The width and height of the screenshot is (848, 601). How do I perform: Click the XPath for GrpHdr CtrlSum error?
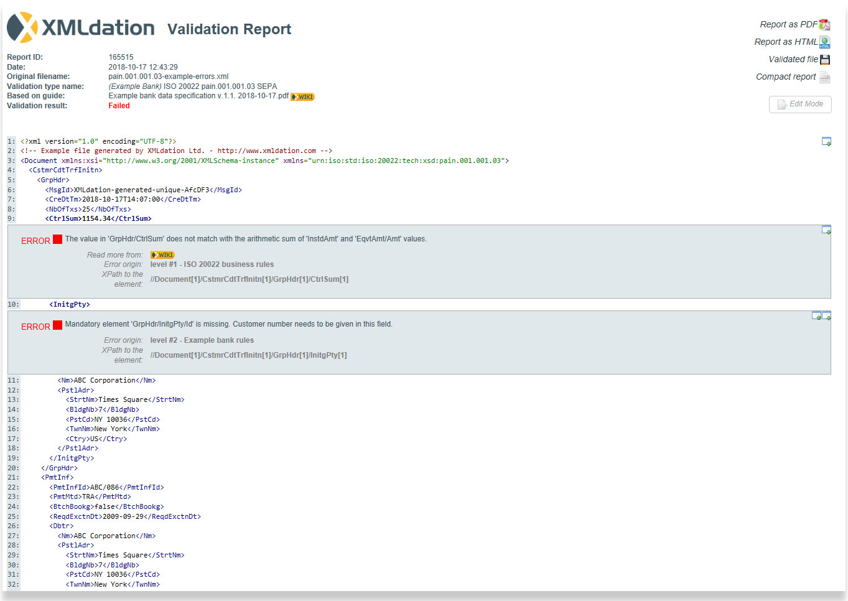249,279
